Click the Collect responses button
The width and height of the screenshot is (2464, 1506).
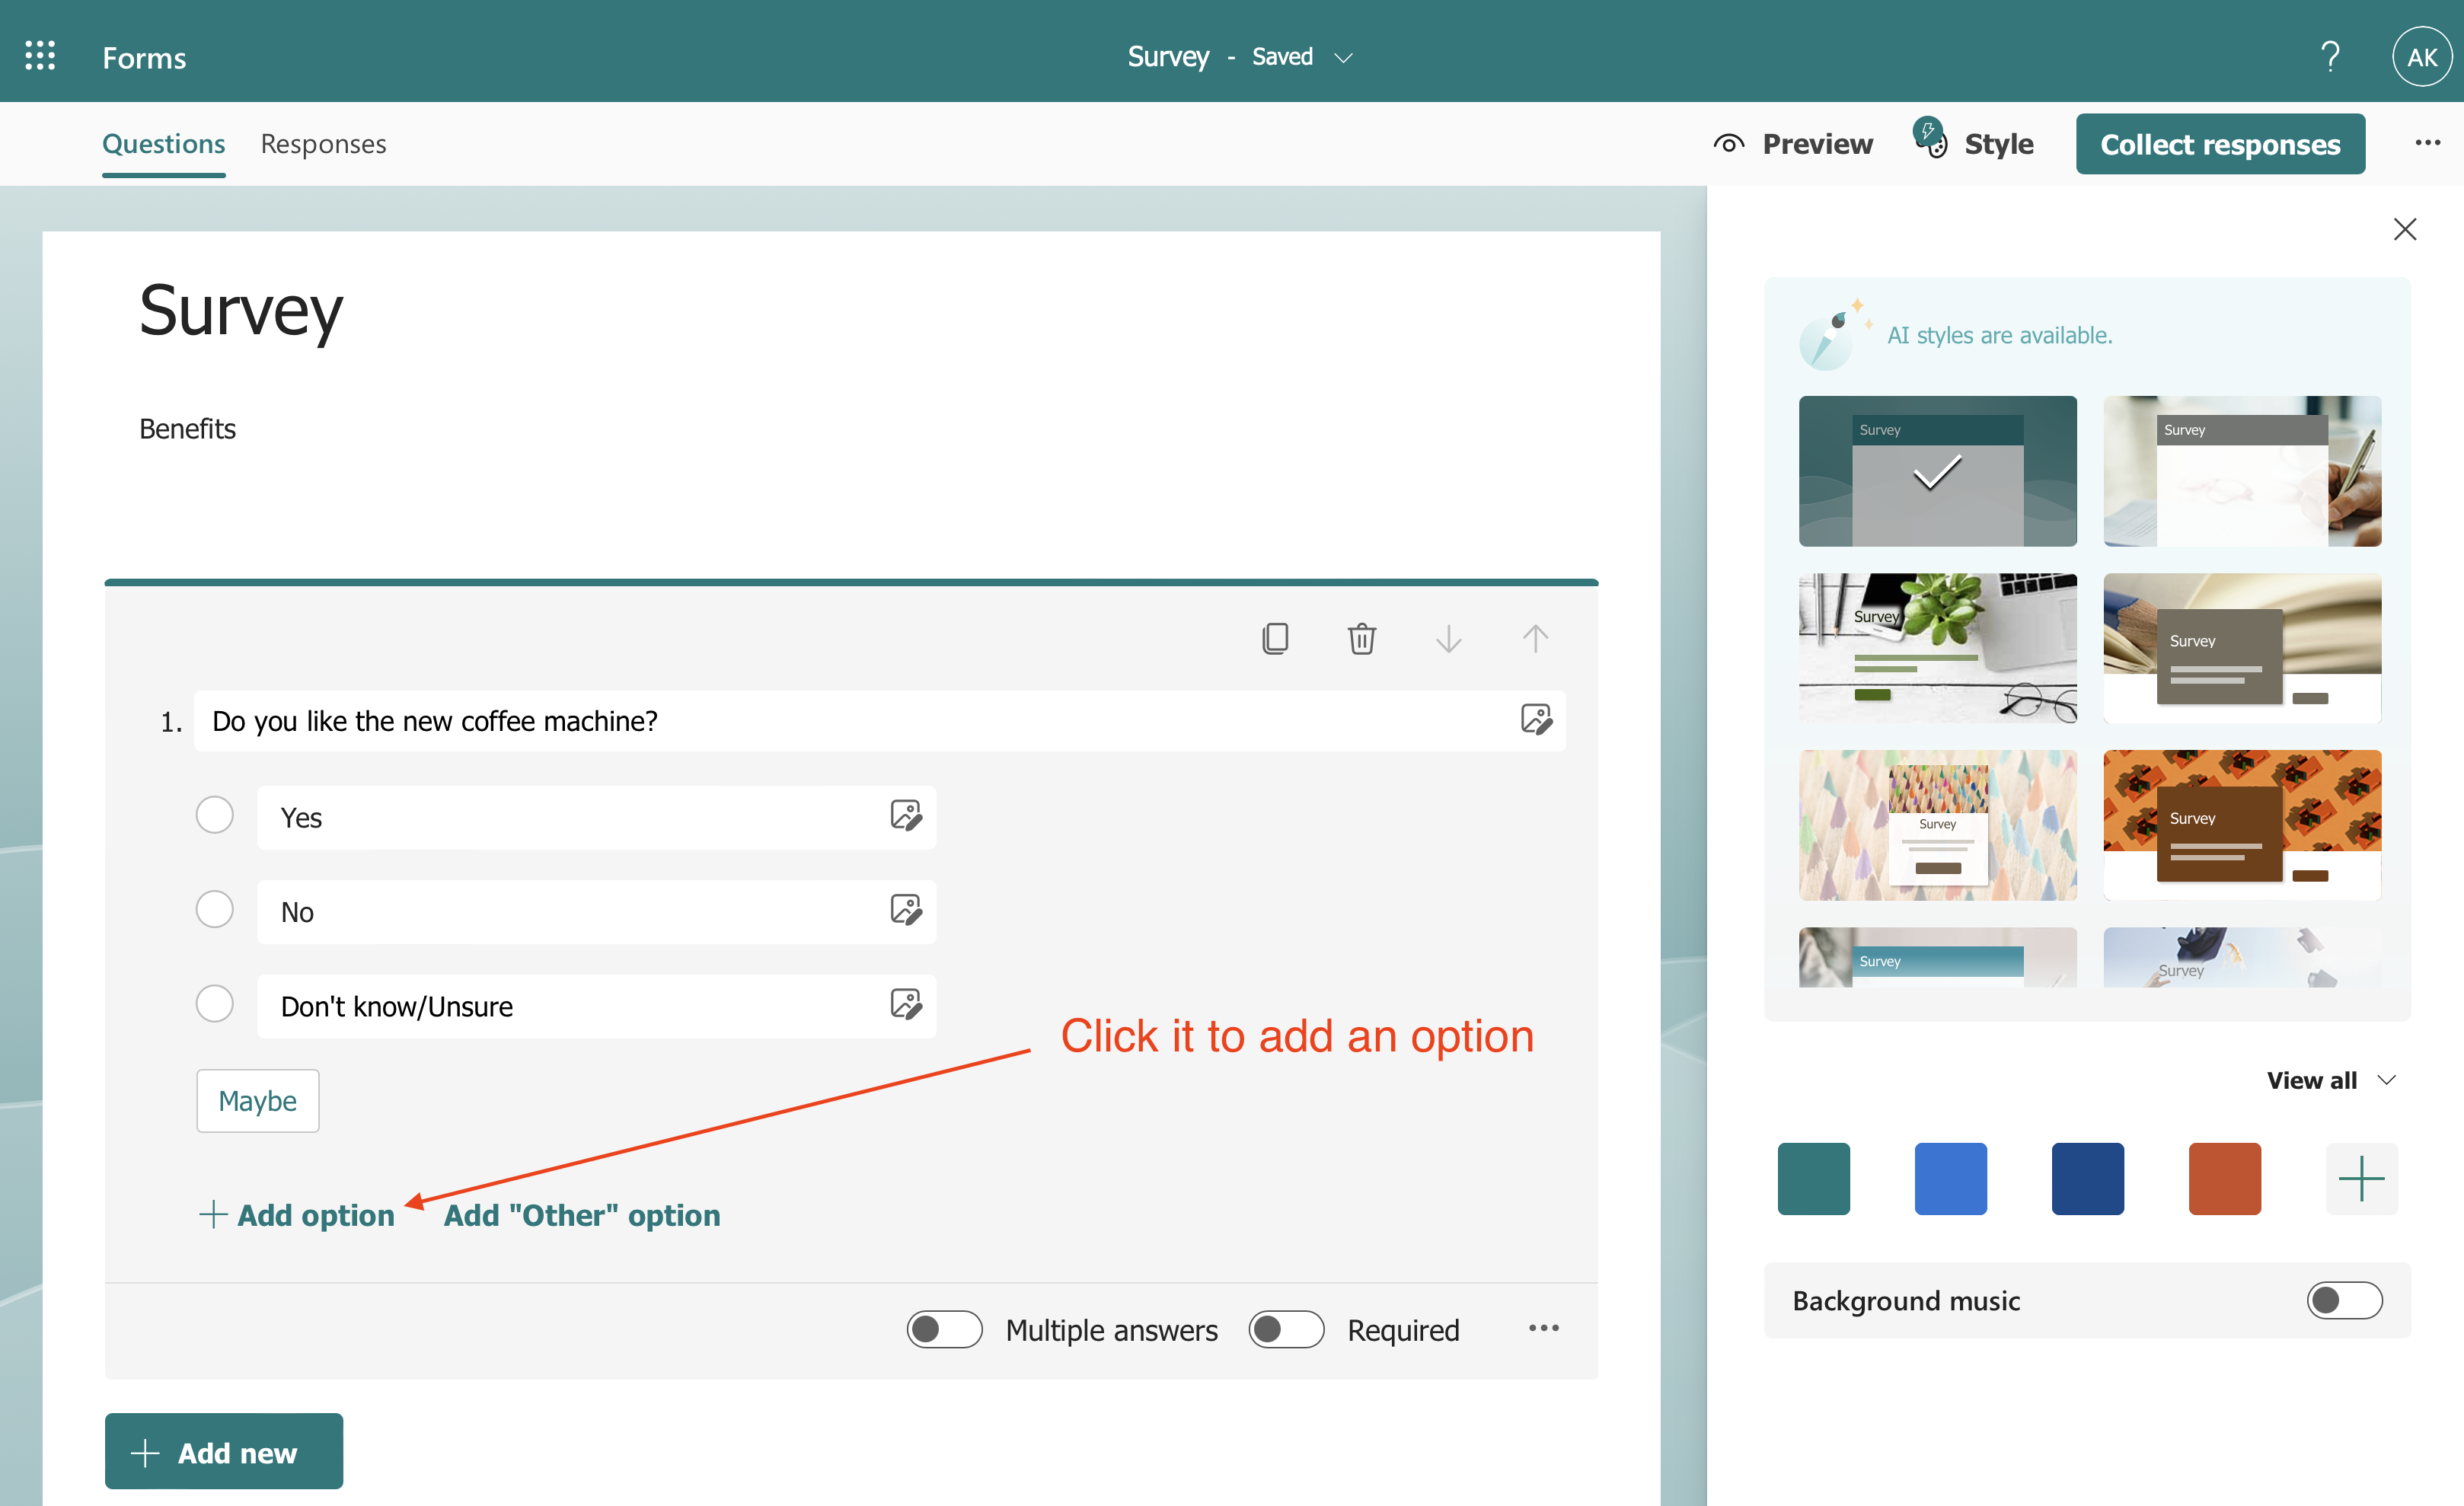[2219, 144]
